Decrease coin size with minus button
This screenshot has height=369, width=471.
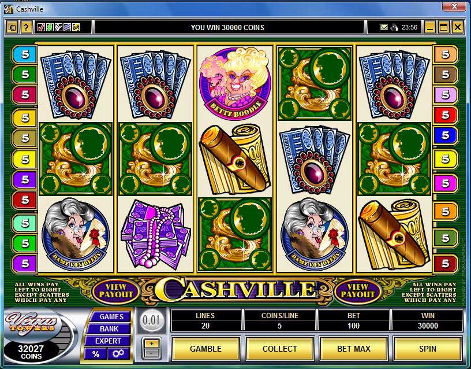[x=151, y=352]
